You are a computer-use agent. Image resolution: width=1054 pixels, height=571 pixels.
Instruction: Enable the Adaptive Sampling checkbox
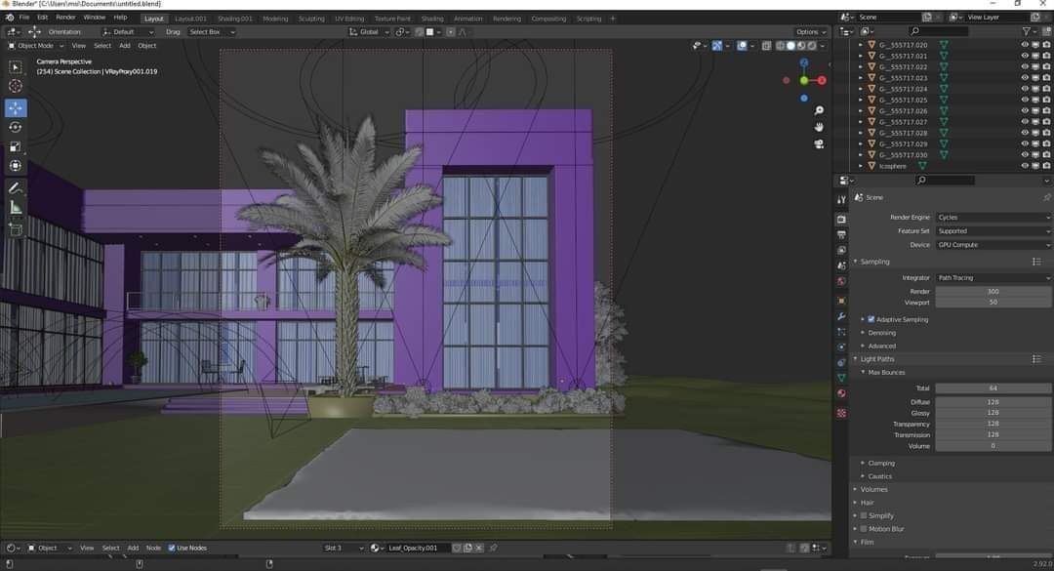coord(869,319)
